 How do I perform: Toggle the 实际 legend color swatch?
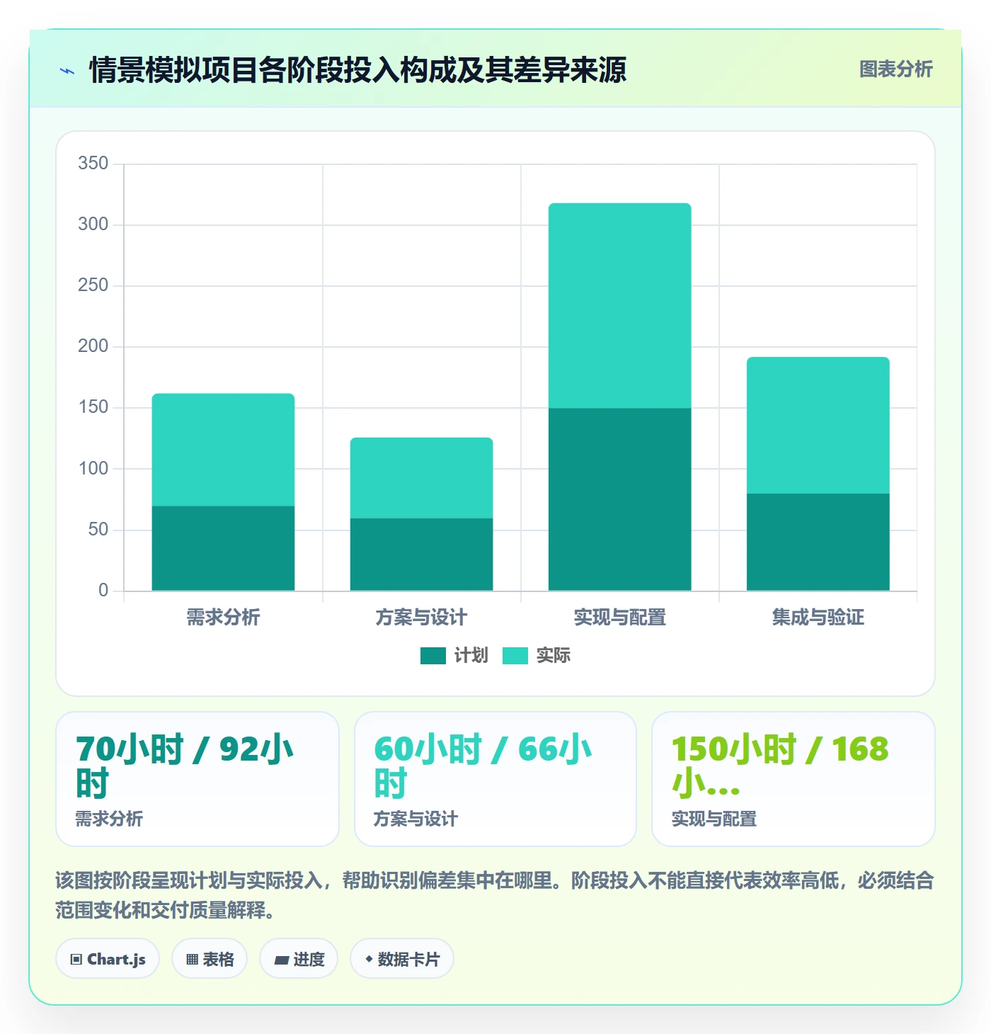click(515, 656)
